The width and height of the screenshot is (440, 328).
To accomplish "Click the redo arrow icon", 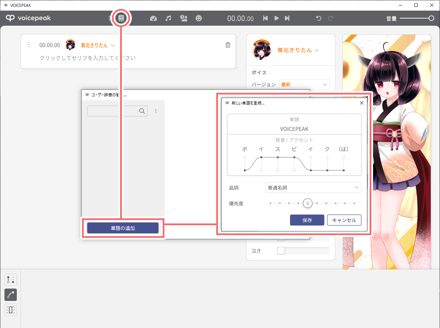I will 331,18.
